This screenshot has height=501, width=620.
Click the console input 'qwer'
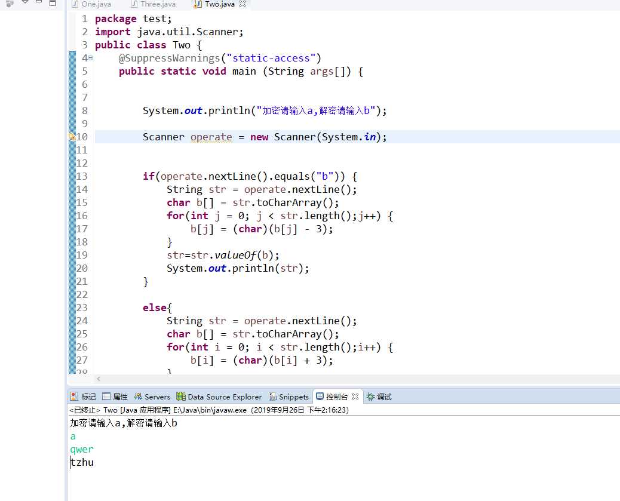(82, 450)
